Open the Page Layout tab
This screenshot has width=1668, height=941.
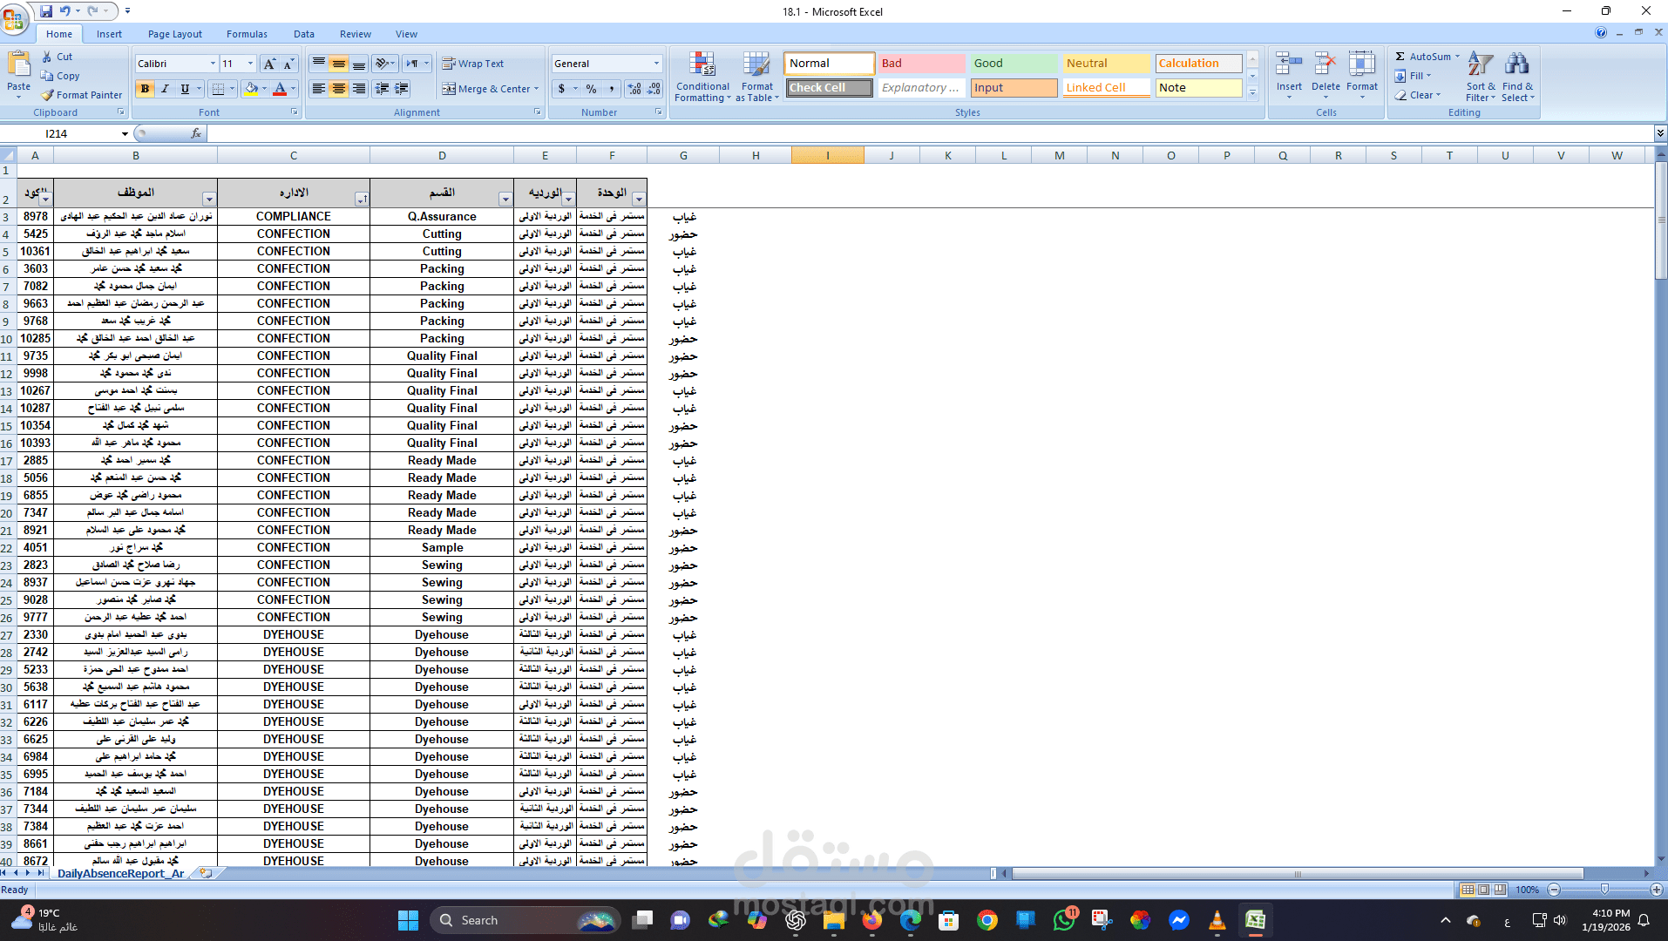pyautogui.click(x=174, y=34)
